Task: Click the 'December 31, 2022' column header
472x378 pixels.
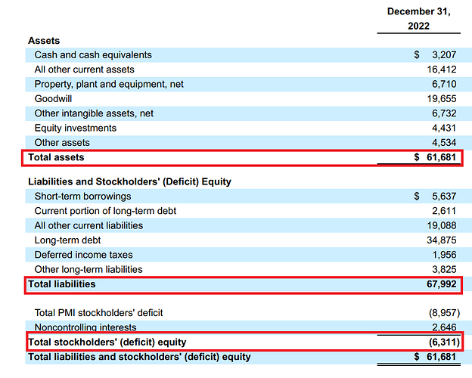Action: click(419, 19)
